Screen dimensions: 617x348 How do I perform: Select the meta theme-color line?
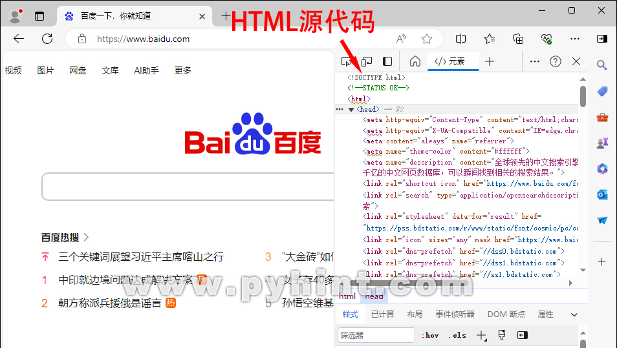[x=446, y=151]
